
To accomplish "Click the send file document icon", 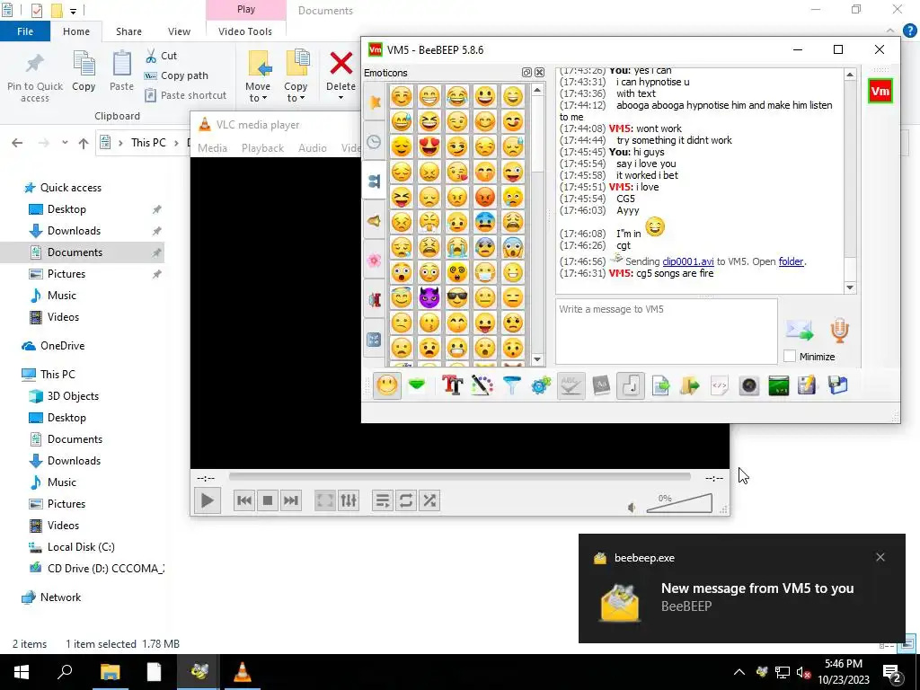I will click(x=660, y=385).
